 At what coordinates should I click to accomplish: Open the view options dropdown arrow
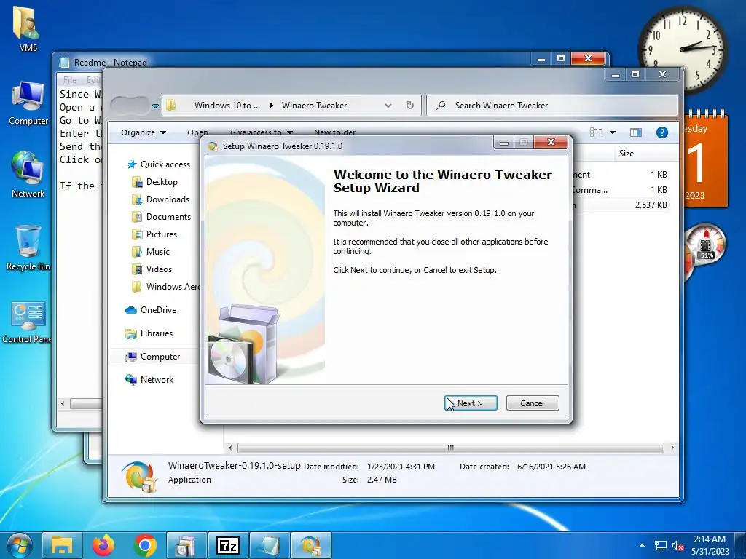click(x=612, y=132)
